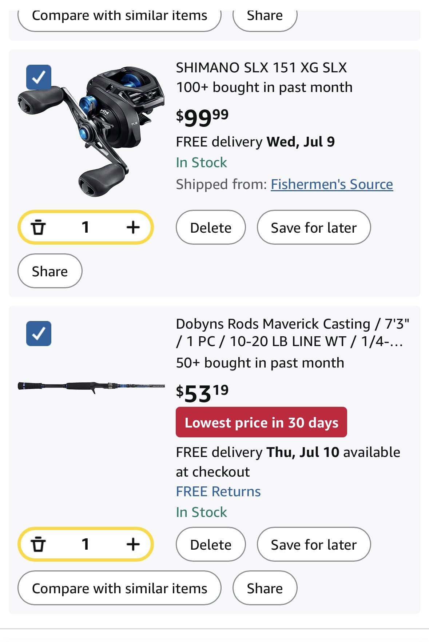Save the Dobyns rod for later
Viewport: 429px width, 642px height.
click(x=314, y=545)
